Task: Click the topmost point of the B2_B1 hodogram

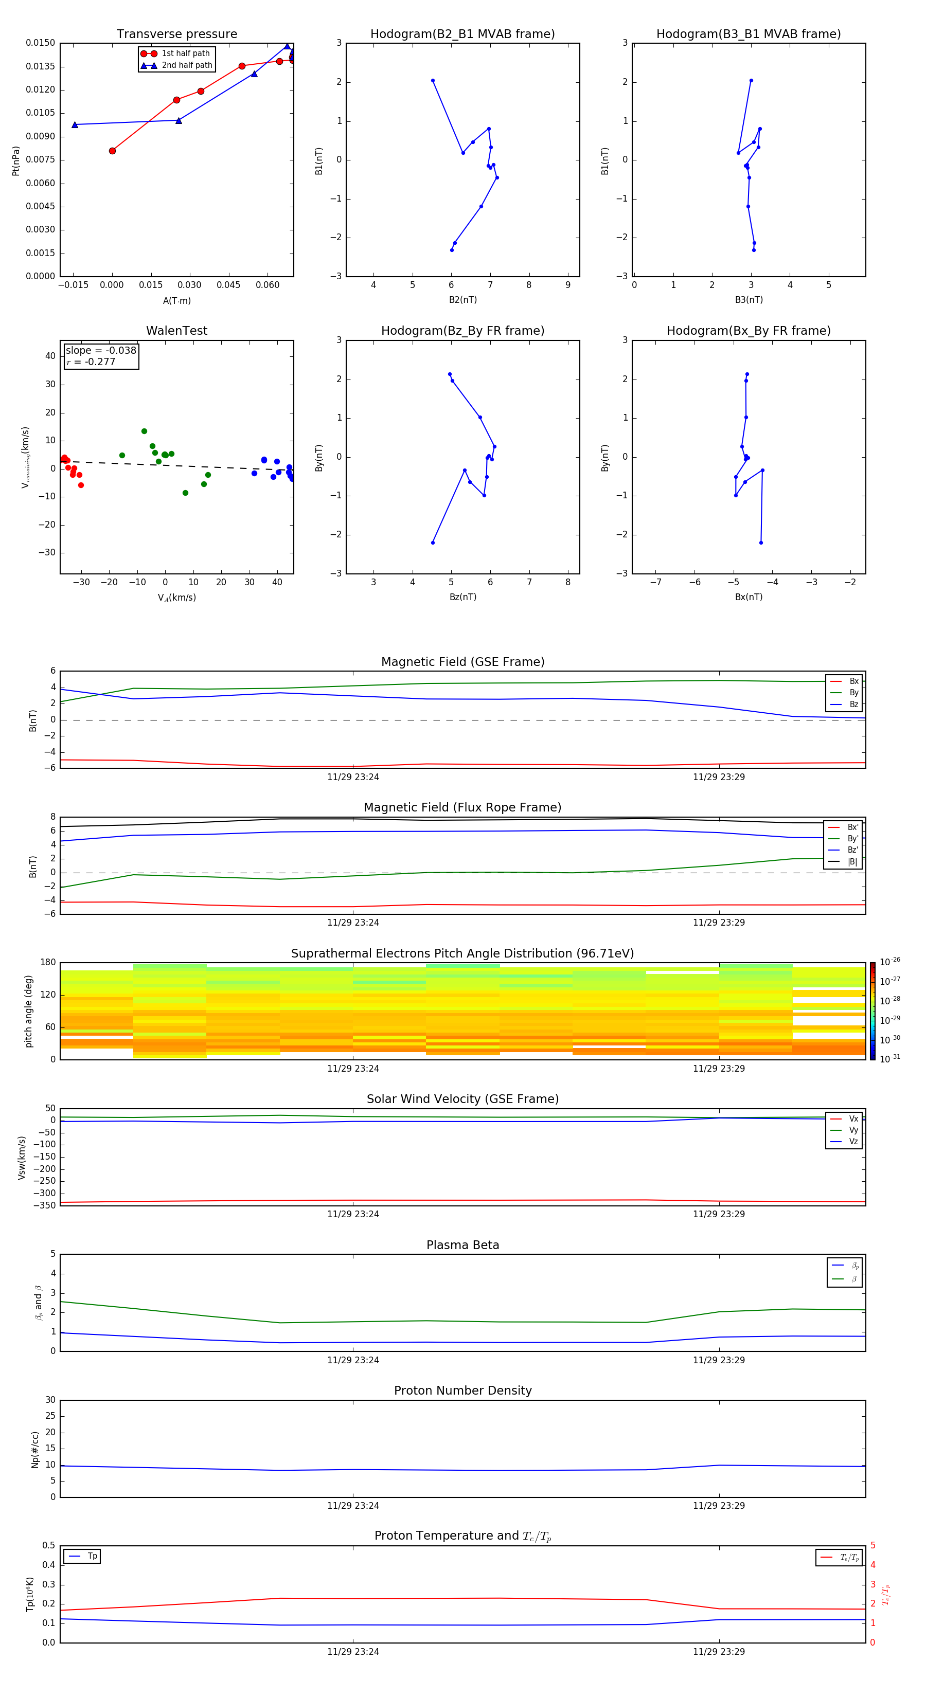Action: pyautogui.click(x=432, y=80)
